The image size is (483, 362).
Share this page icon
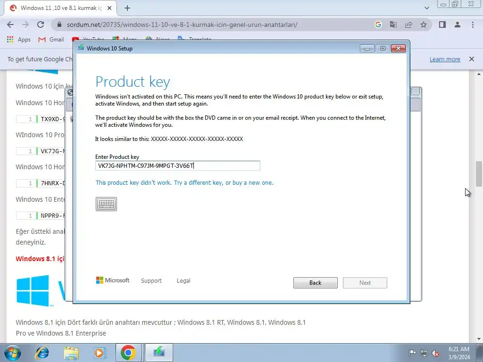(x=408, y=25)
